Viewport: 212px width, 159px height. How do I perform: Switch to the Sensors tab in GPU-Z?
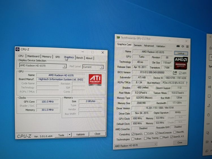point(137,45)
